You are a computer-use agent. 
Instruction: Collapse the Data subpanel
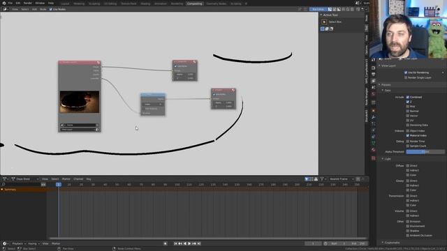383,91
